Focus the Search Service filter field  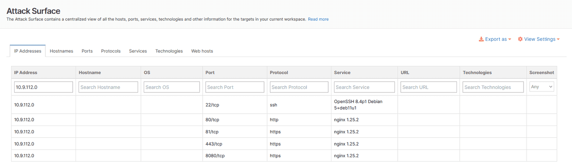point(364,87)
